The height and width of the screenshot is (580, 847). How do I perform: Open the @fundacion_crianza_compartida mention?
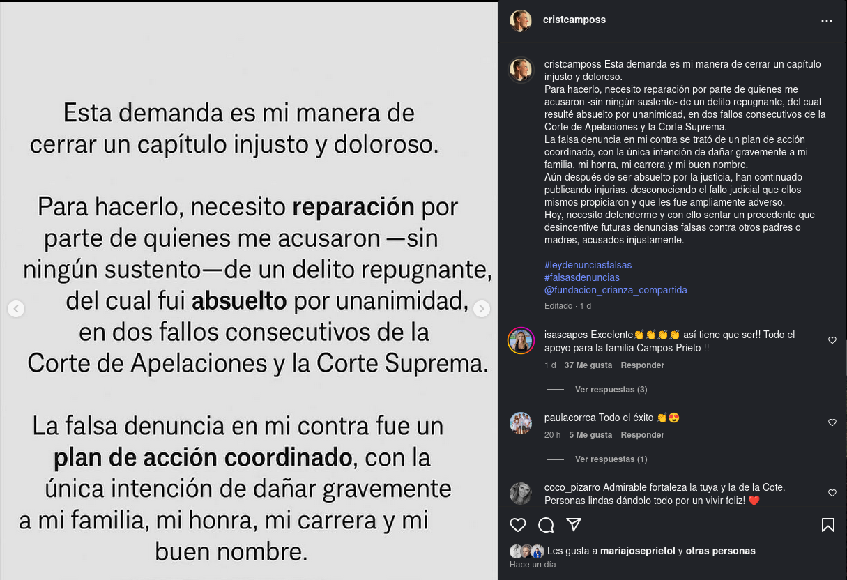(616, 290)
